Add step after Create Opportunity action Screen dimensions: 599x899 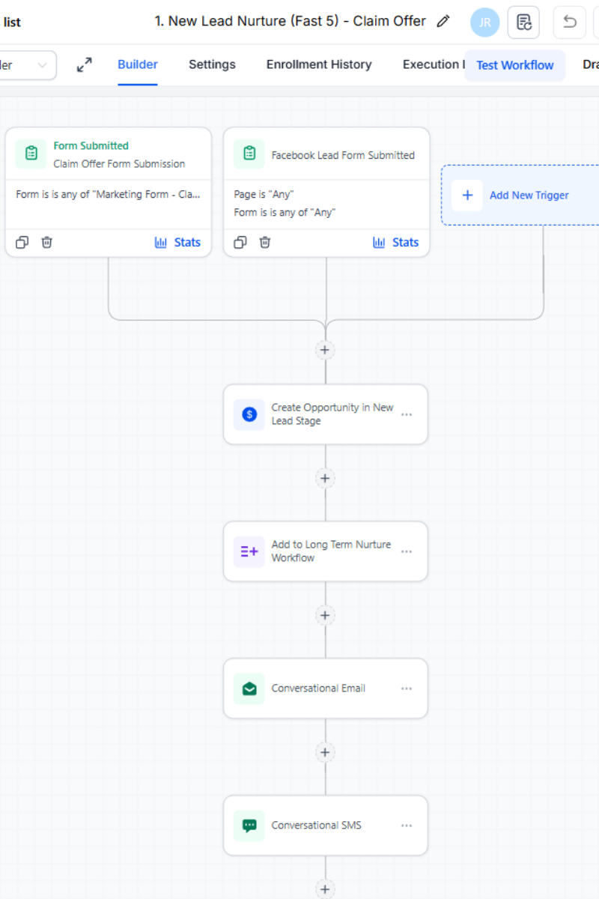pyautogui.click(x=325, y=478)
